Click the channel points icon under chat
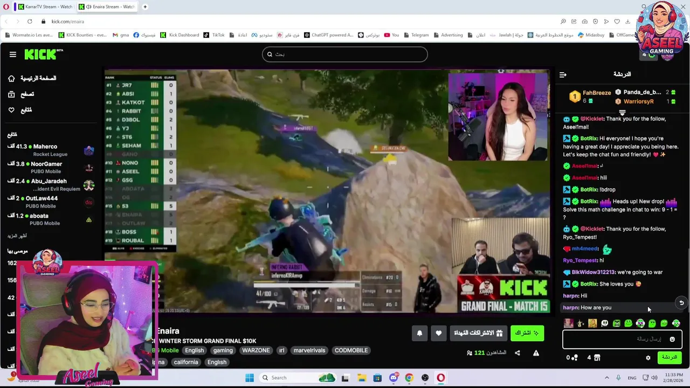The width and height of the screenshot is (690, 388). click(x=575, y=358)
